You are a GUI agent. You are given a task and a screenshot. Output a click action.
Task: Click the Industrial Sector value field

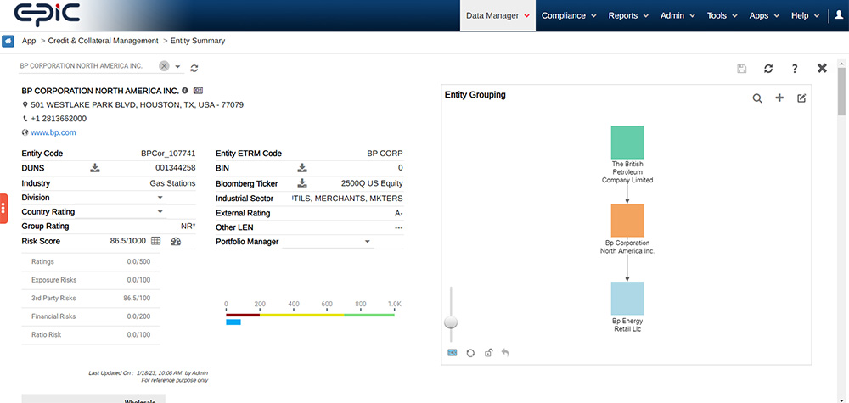pyautogui.click(x=347, y=199)
